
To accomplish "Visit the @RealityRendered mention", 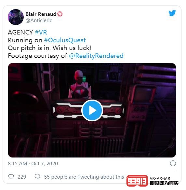I will pos(96,56).
